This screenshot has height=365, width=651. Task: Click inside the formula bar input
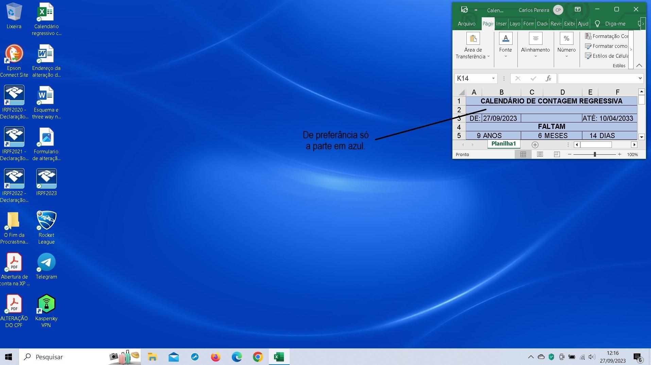pyautogui.click(x=597, y=78)
